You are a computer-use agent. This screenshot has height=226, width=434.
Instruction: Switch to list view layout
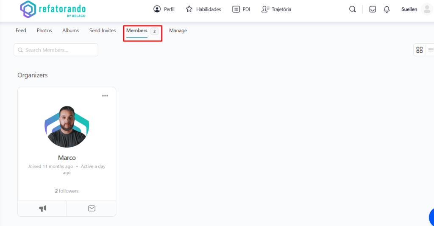pyautogui.click(x=431, y=50)
